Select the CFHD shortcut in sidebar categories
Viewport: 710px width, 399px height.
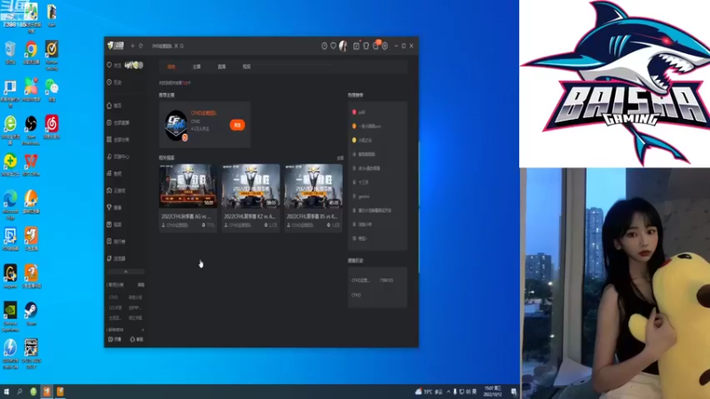(114, 297)
